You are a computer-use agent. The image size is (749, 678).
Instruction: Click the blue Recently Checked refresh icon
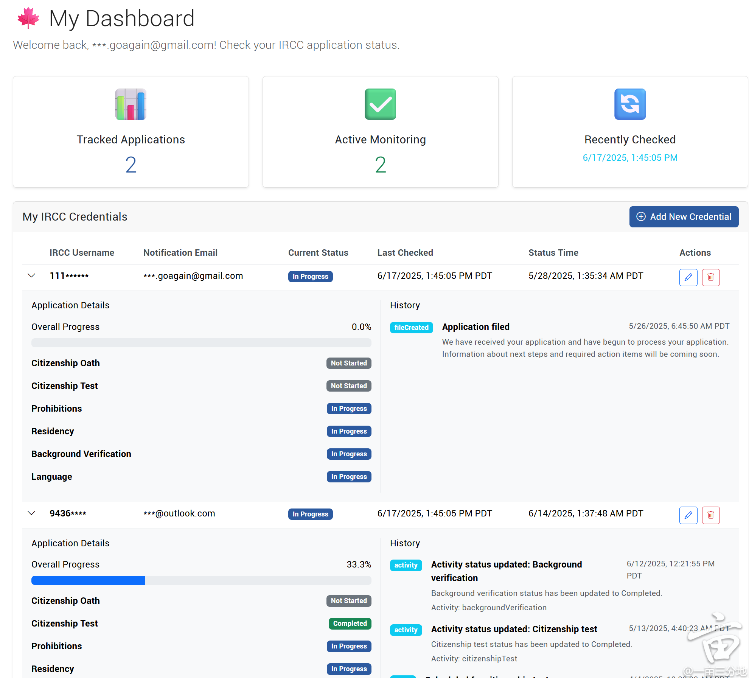(x=630, y=104)
